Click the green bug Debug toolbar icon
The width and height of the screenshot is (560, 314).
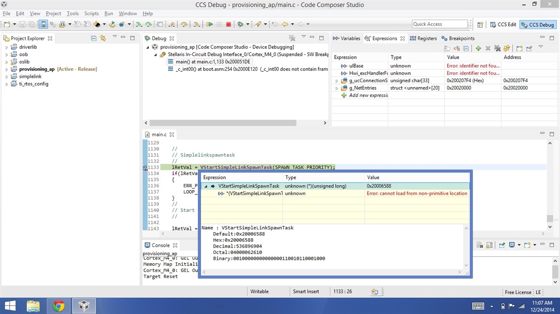tap(240, 24)
